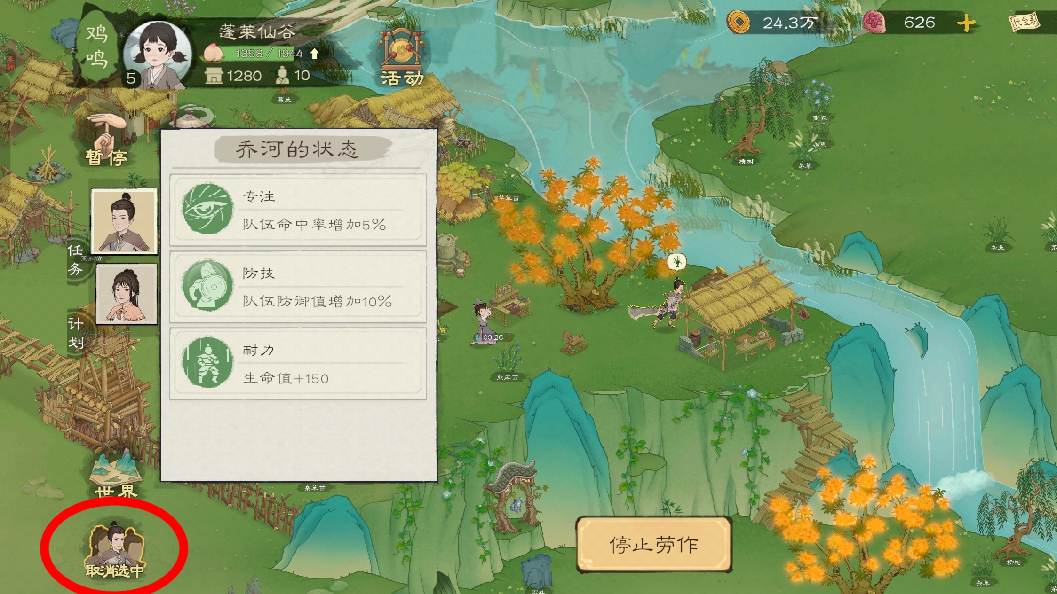The width and height of the screenshot is (1057, 594).
Task: Select the 专注 focus status entry
Action: (x=298, y=210)
